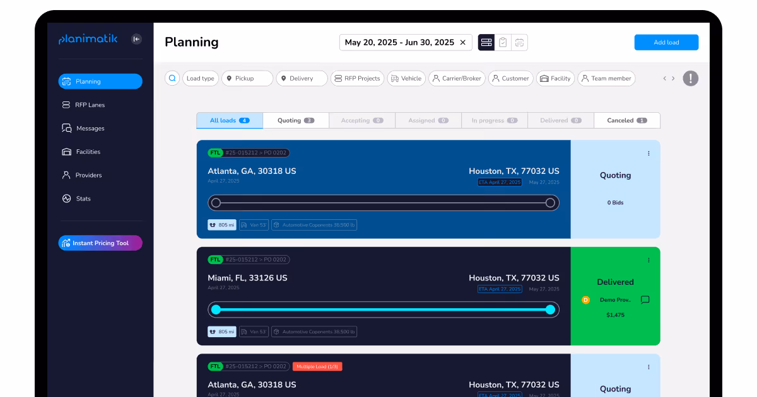Switch to the calendar view icon
The image size is (757, 397).
519,42
